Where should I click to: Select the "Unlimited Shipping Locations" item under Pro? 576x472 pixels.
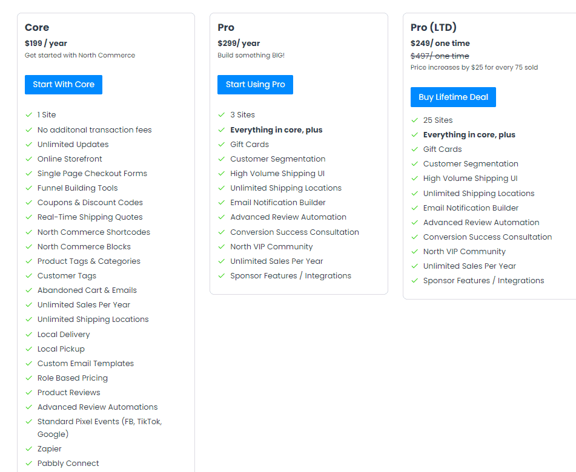(285, 188)
